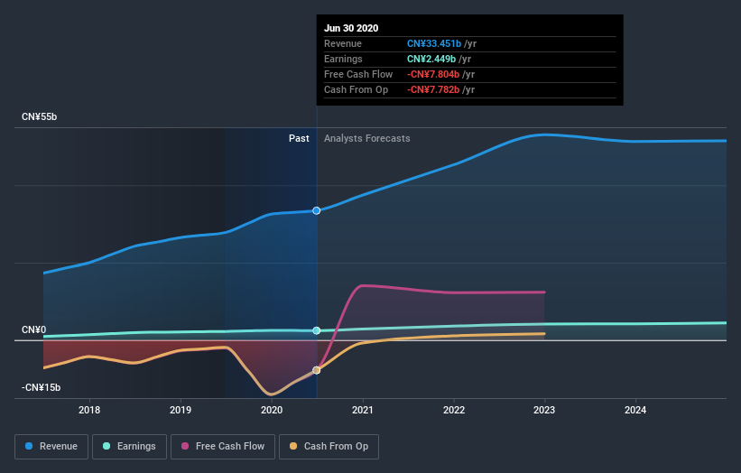Click the 2020 x-axis label
Viewport: 741px width, 473px height.
click(272, 410)
